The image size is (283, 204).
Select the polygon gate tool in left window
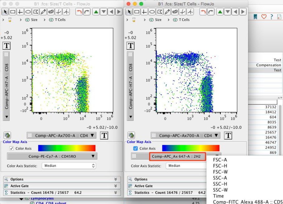pos(36,12)
